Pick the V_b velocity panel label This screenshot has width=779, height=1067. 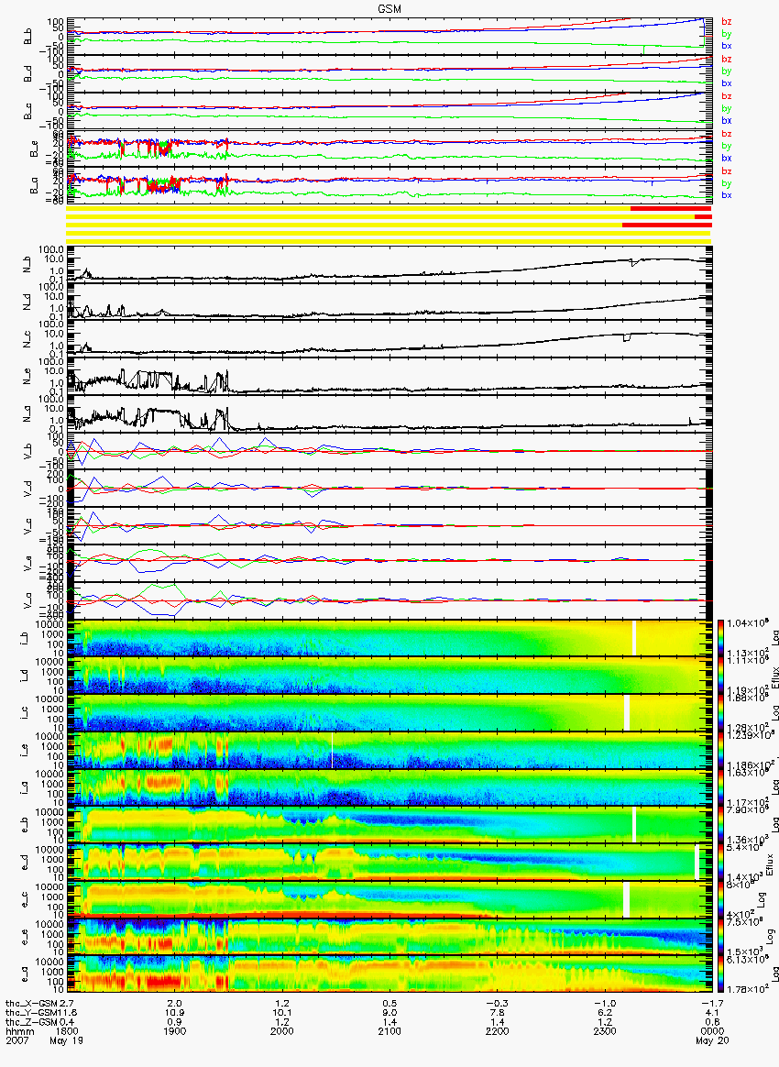point(27,450)
